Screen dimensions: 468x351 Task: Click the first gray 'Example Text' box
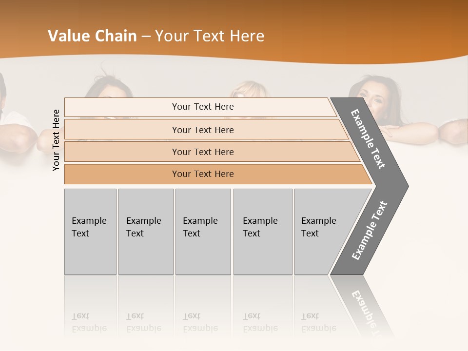pos(91,232)
